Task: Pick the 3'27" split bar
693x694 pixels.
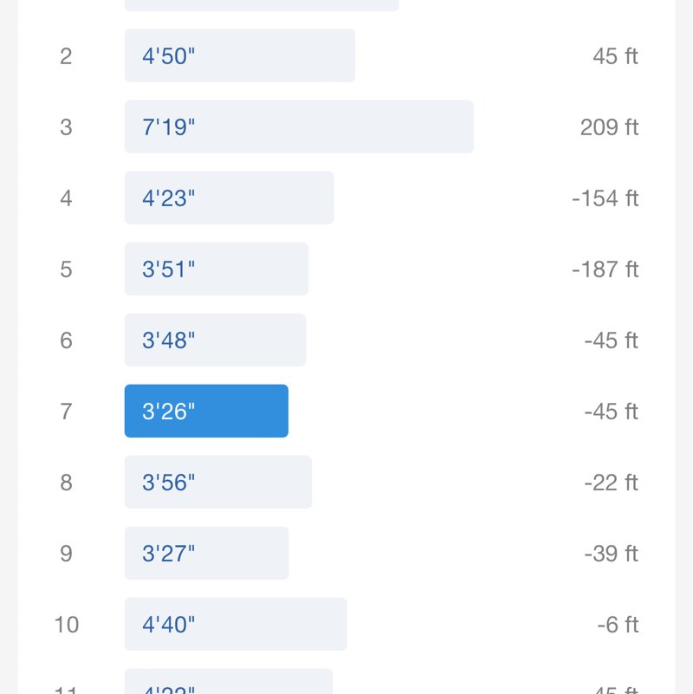Action: 206,554
